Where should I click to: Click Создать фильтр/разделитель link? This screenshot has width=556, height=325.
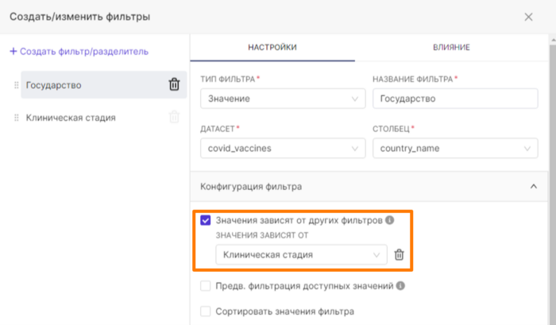(79, 52)
